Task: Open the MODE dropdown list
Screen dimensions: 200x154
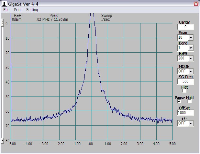Action: [x=191, y=71]
